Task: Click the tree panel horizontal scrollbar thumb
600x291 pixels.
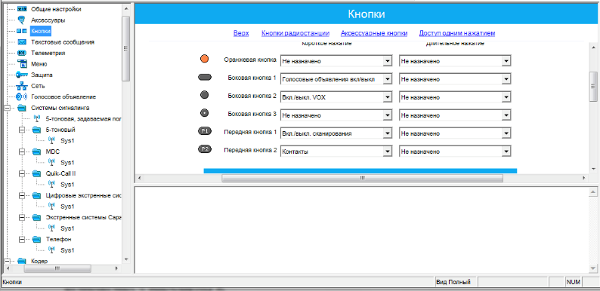Action: pos(57,268)
